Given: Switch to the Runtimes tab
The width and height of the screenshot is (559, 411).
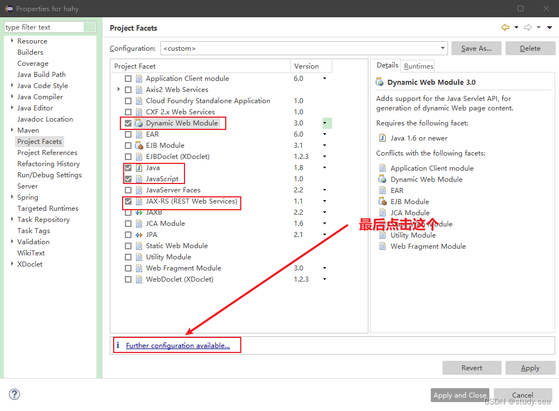Looking at the screenshot, I should point(419,66).
